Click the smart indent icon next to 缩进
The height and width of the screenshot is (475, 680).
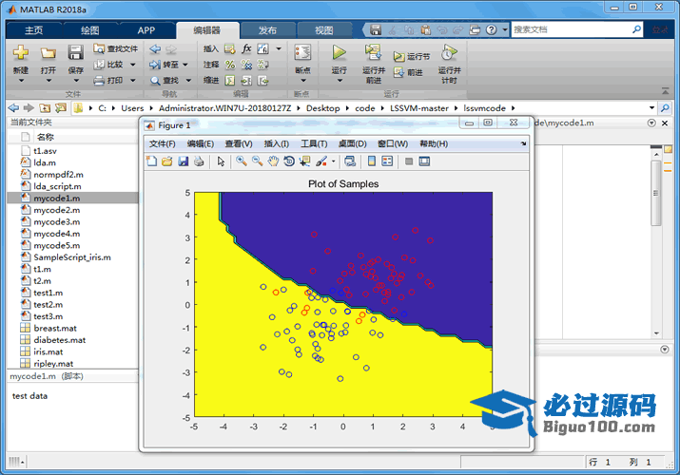click(230, 81)
